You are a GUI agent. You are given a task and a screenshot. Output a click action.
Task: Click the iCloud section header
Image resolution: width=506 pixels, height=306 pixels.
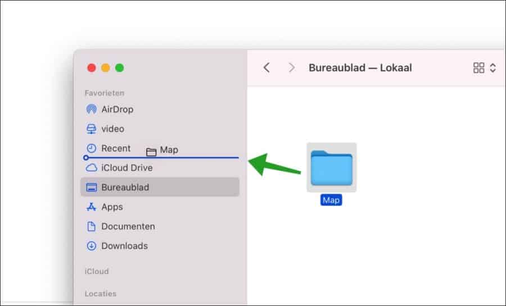[x=97, y=271]
